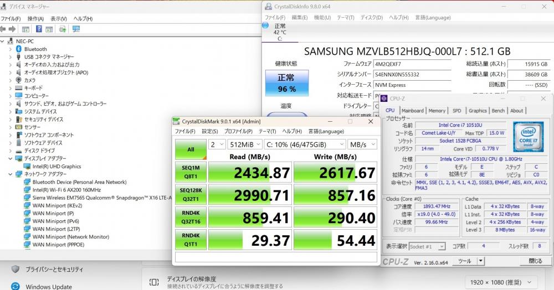Click the blue disk status orb in CrystalDiskInfo
Viewport: 554px width, 290px height.
point(266,25)
